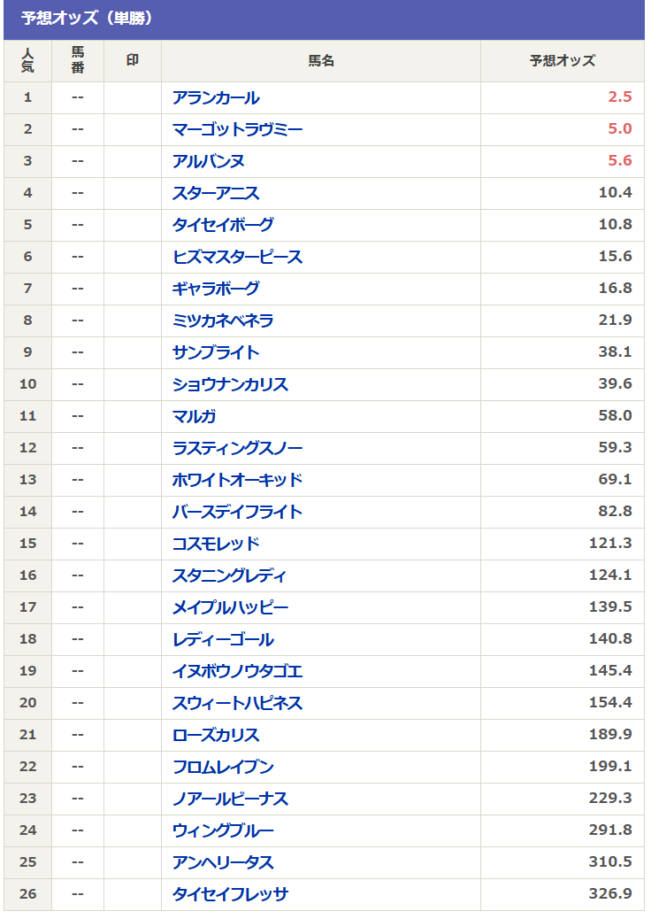The image size is (651, 919).
Task: Click the 予想オッズ column header
Action: click(562, 61)
